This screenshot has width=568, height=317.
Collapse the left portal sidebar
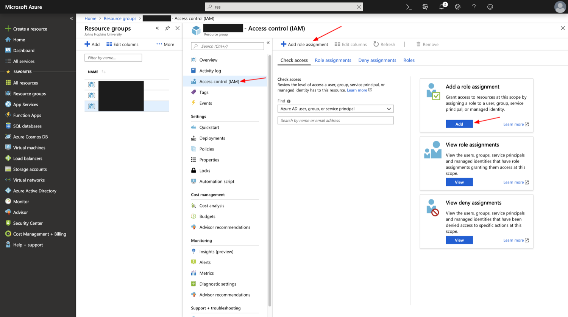pos(71,18)
